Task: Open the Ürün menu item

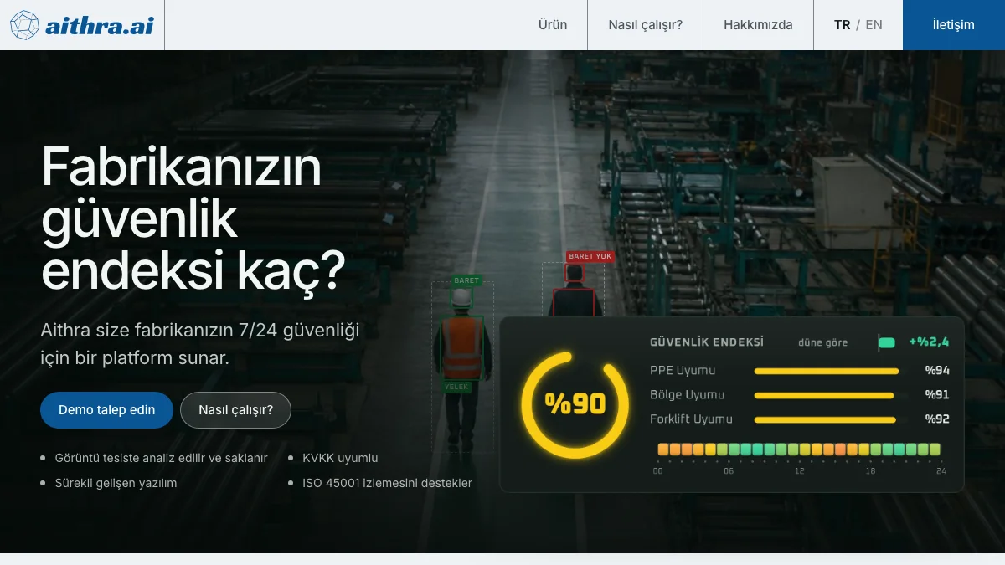Action: 553,25
